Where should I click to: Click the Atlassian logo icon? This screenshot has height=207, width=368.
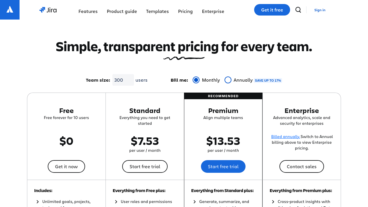point(10,10)
